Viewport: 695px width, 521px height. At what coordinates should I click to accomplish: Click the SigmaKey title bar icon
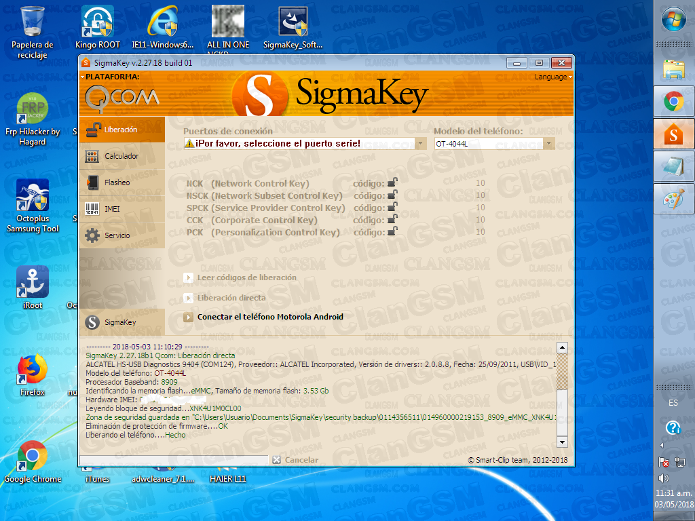point(86,63)
